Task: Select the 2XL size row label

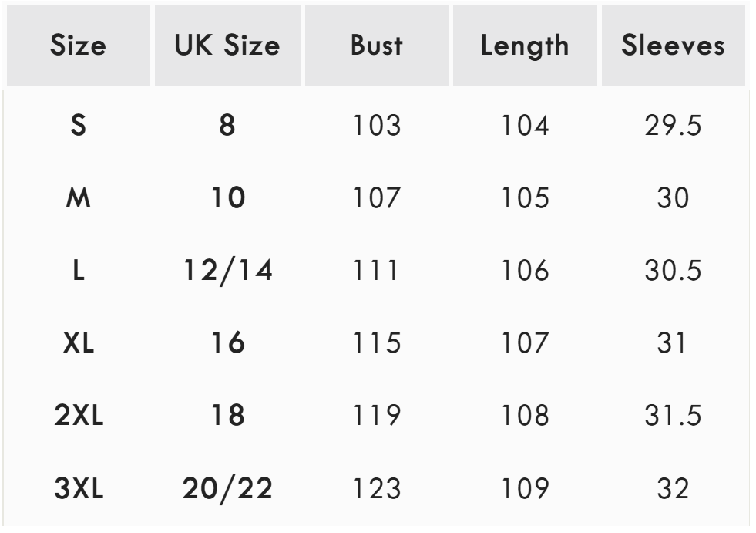Action: pos(78,416)
